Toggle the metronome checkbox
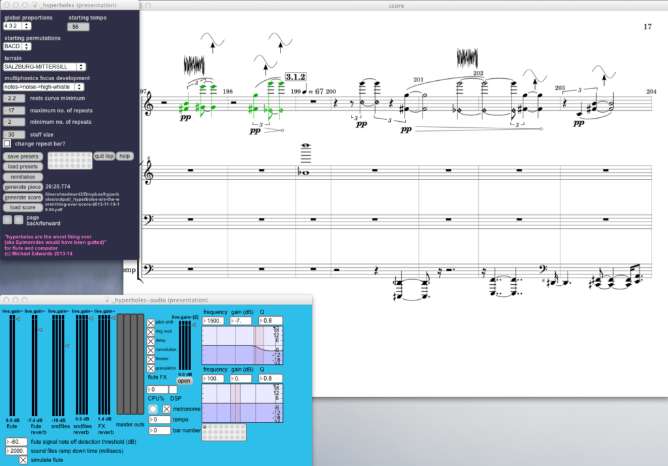 pos(166,409)
